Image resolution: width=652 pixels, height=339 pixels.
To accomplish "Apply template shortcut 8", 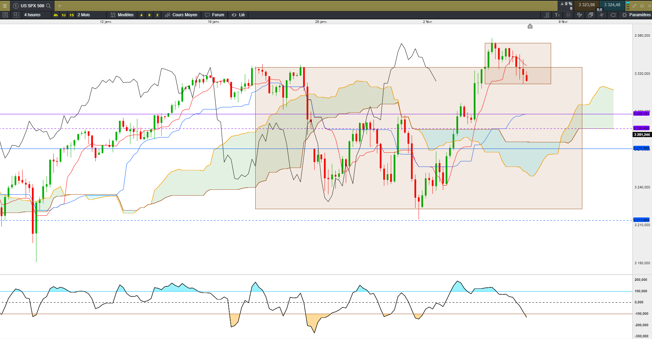I will coord(149,15).
